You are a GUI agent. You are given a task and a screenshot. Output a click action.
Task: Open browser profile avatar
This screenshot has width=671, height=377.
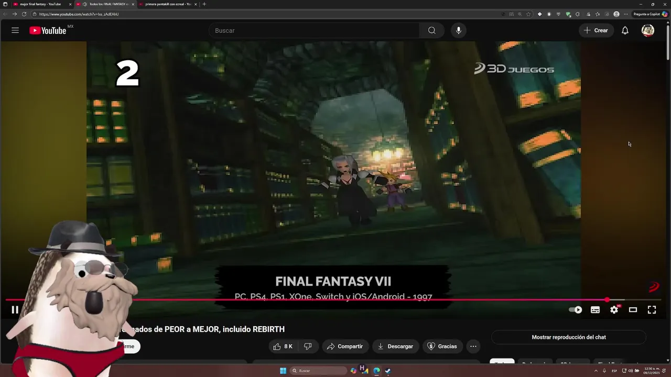click(x=616, y=14)
